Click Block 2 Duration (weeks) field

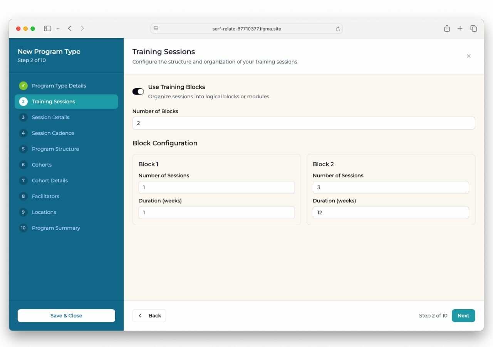(x=391, y=212)
